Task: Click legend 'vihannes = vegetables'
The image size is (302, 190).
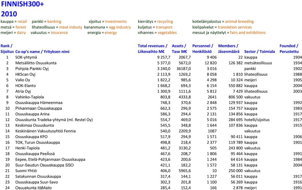Action: [157, 32]
